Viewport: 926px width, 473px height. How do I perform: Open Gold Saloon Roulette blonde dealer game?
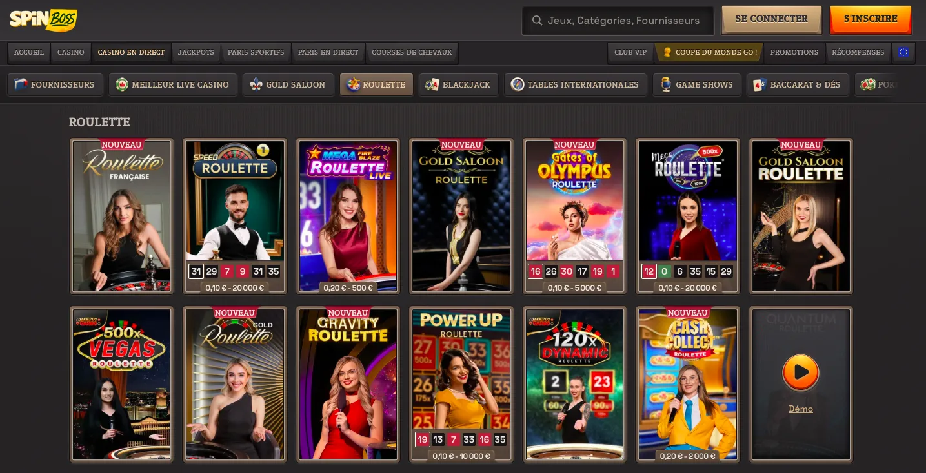coord(801,216)
